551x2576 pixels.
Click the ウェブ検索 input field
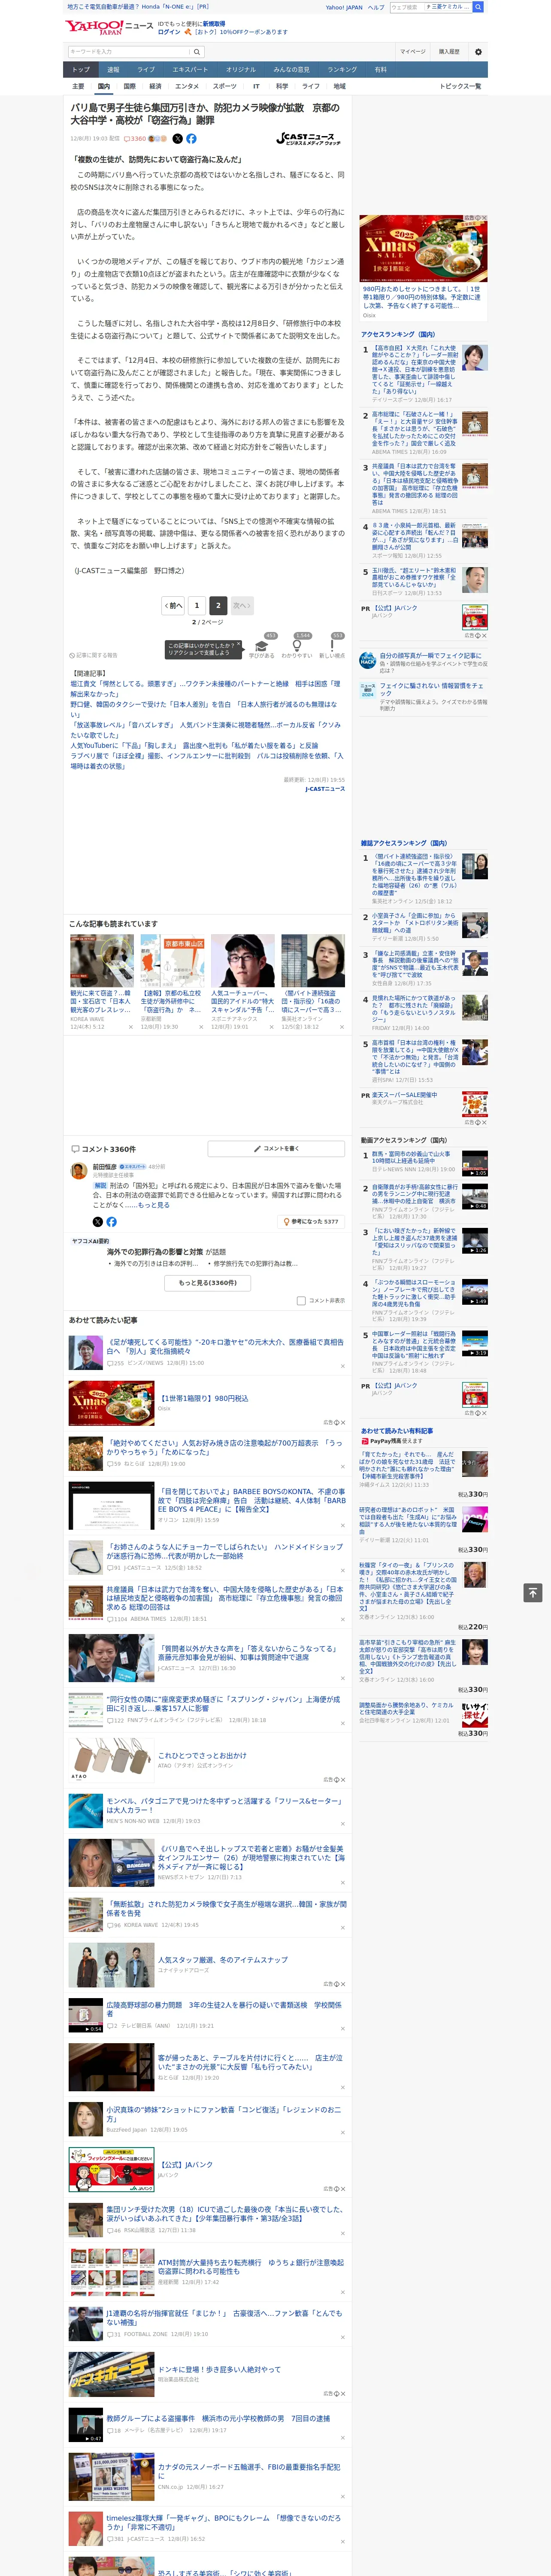pyautogui.click(x=406, y=7)
